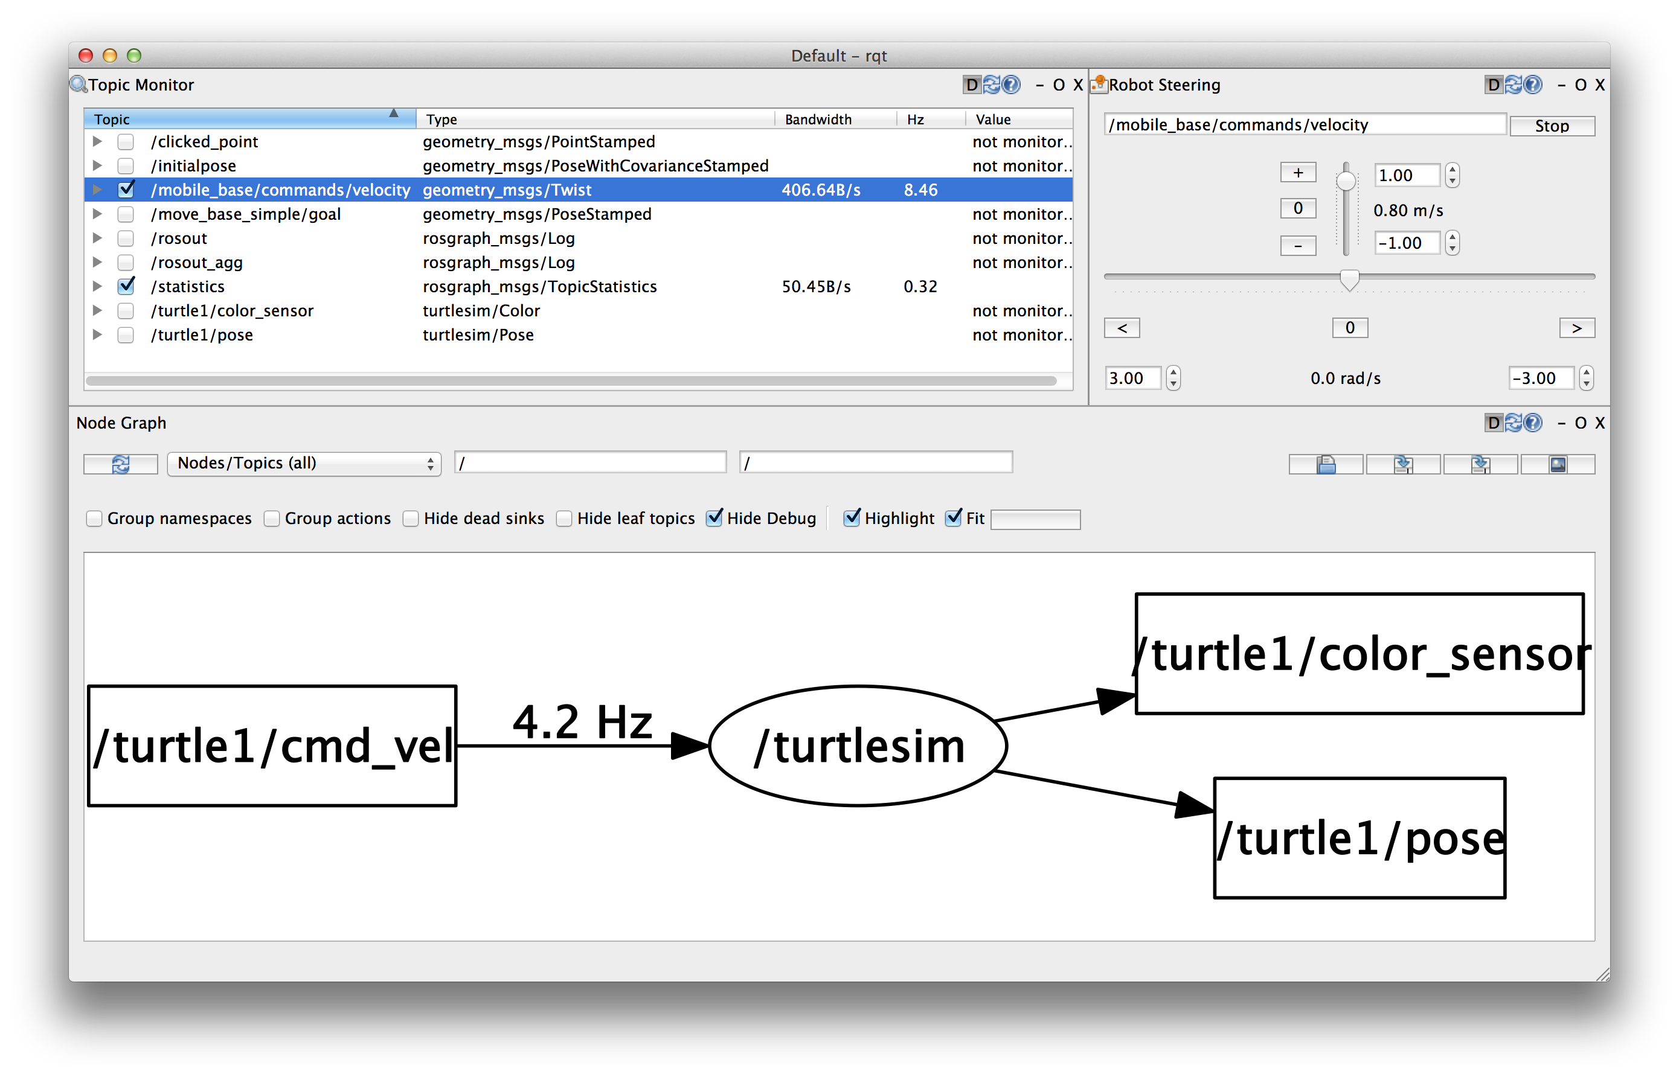Expand the /move_base_simple/goal row

97,214
